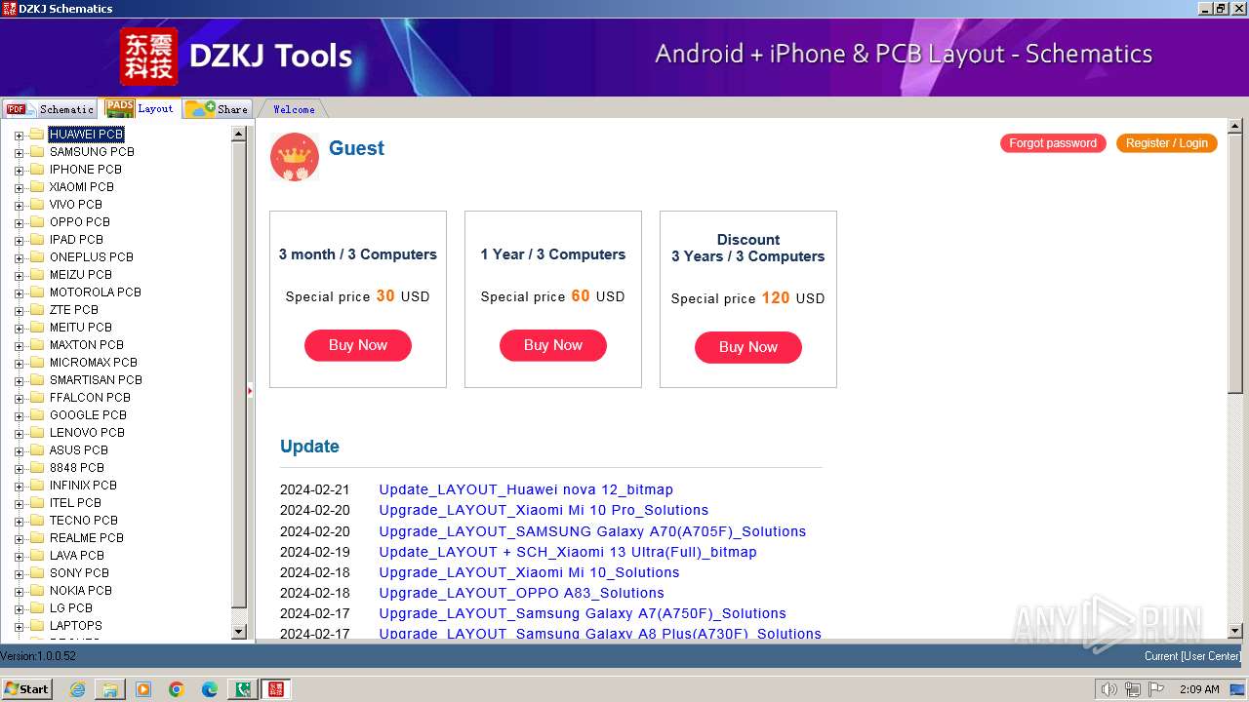Open Update_LAYOUT_Huawei nova 12_bitmap link
The image size is (1249, 702).
(526, 489)
